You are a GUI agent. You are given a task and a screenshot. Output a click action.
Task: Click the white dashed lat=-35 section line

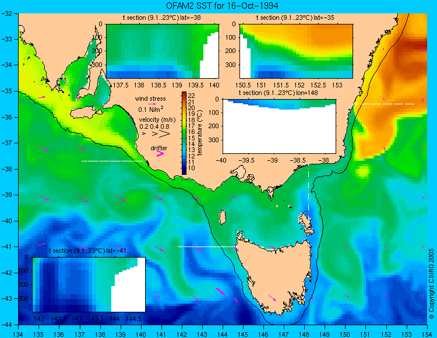384,104
